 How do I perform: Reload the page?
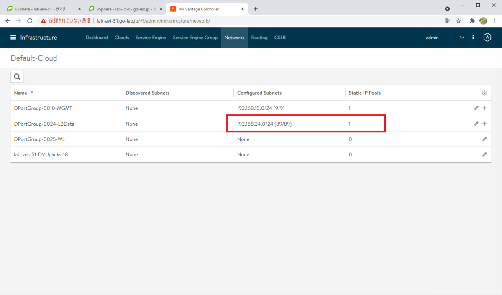coord(30,20)
